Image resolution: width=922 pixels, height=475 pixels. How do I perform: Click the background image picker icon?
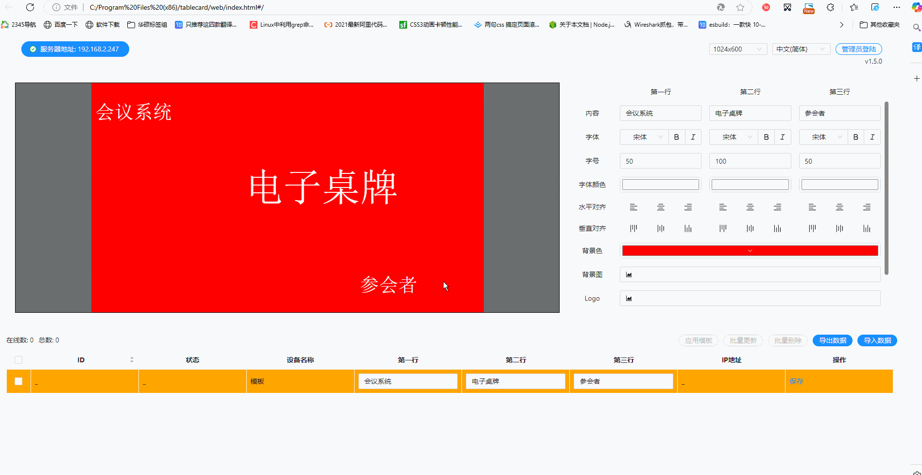pos(629,274)
